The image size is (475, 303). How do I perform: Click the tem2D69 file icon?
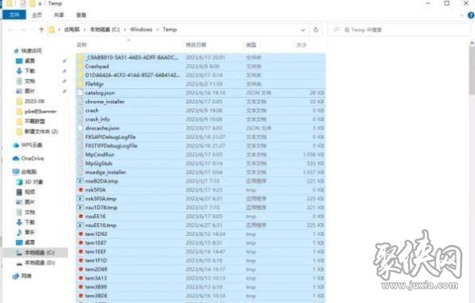(81, 269)
